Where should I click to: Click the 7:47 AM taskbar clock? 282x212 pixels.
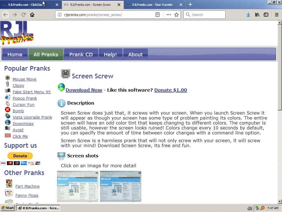(x=273, y=208)
